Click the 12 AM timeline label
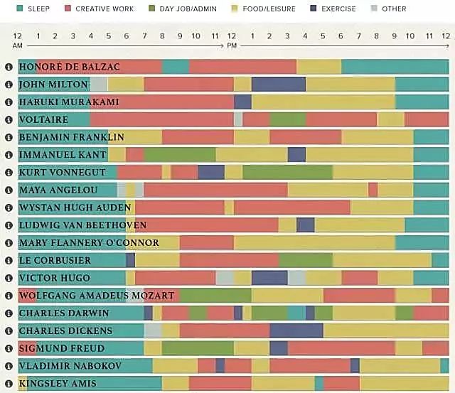This screenshot has height=393, width=455. (17, 41)
